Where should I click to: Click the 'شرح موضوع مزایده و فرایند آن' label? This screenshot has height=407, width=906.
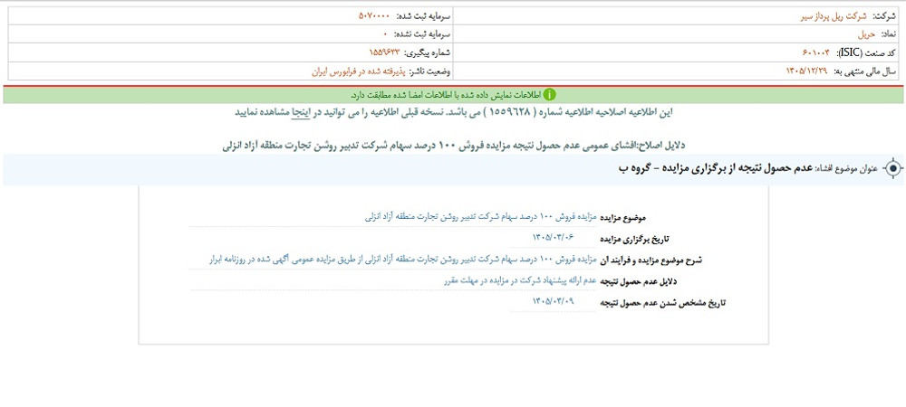(651, 260)
